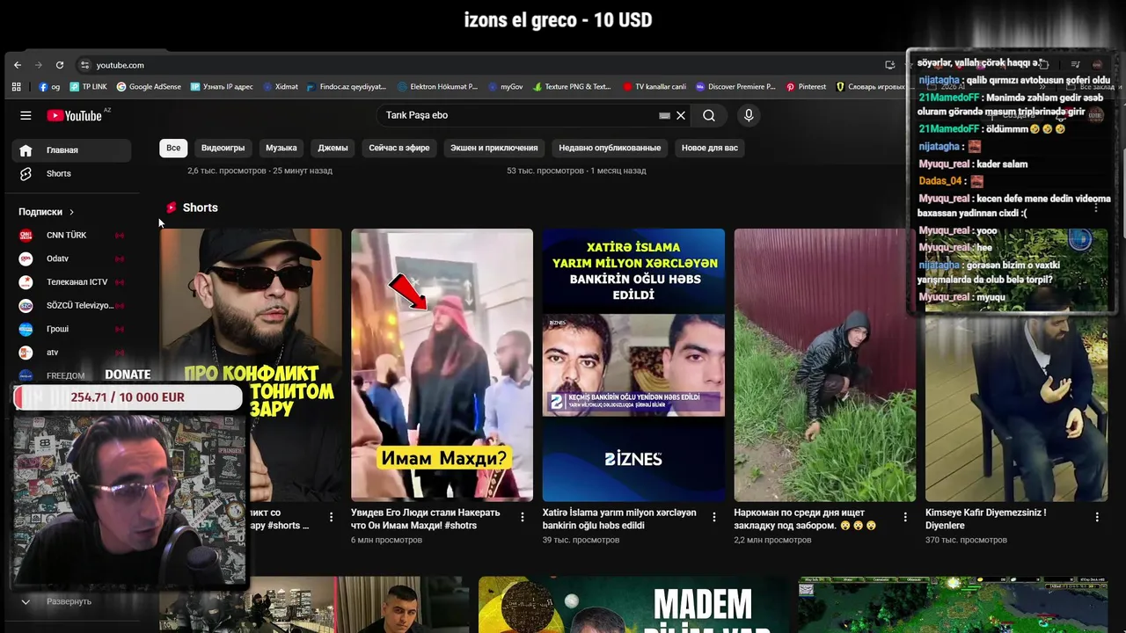Click the youtube.com address bar
This screenshot has height=633, width=1126.
(x=475, y=65)
